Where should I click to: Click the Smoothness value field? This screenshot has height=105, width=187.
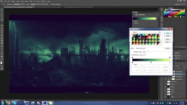(x=141, y=55)
